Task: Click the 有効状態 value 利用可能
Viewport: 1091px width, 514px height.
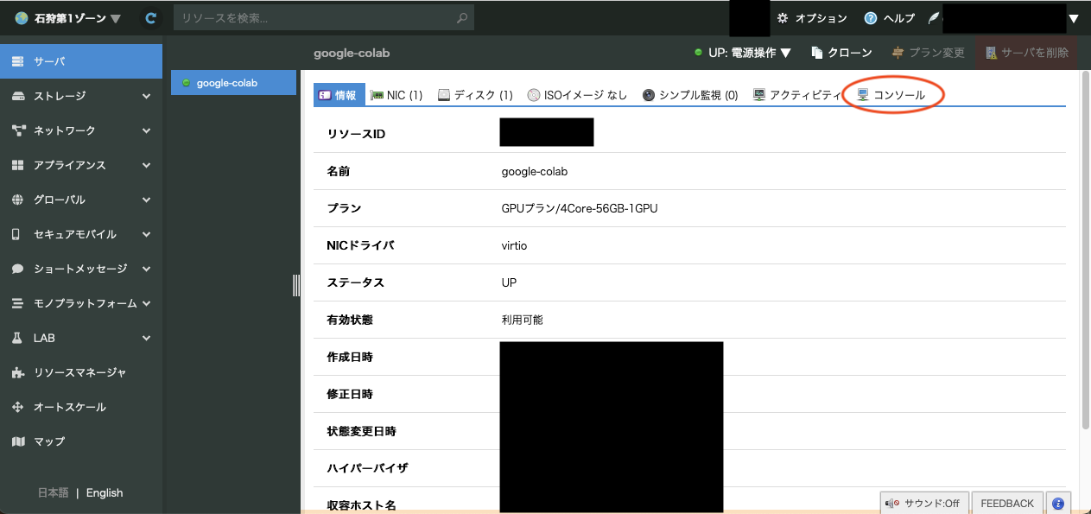Action: 523,320
